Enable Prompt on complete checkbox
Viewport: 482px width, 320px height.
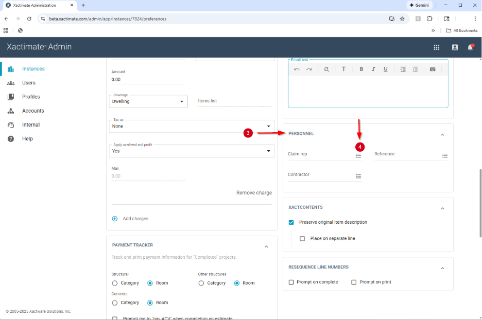pos(291,282)
